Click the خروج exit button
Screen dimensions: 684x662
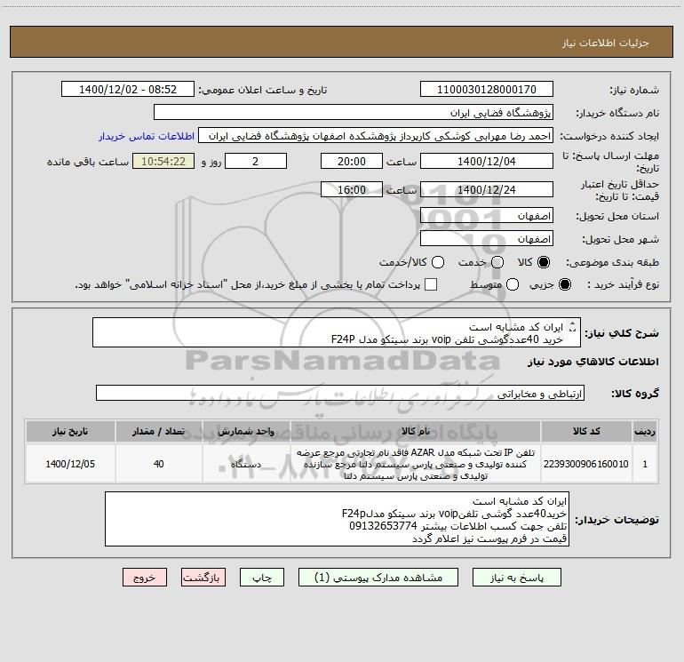click(145, 578)
